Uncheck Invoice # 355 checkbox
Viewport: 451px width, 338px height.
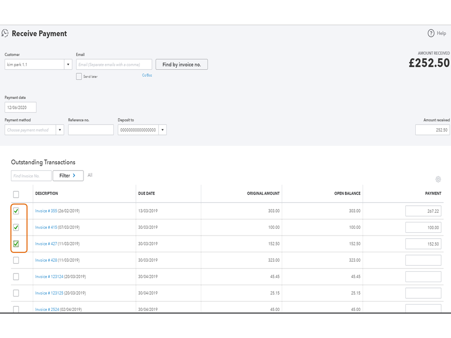point(16,211)
